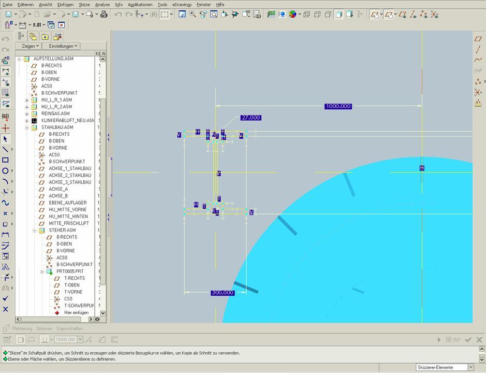486x373 pixels.
Task: Click the dashboard green checkmark accept button
Action: [468, 340]
